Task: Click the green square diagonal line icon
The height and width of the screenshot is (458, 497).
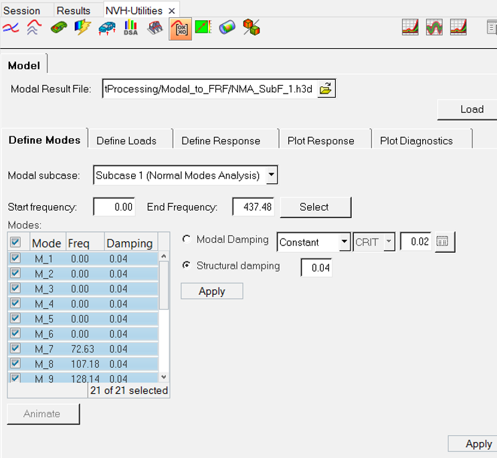Action: 203,27
